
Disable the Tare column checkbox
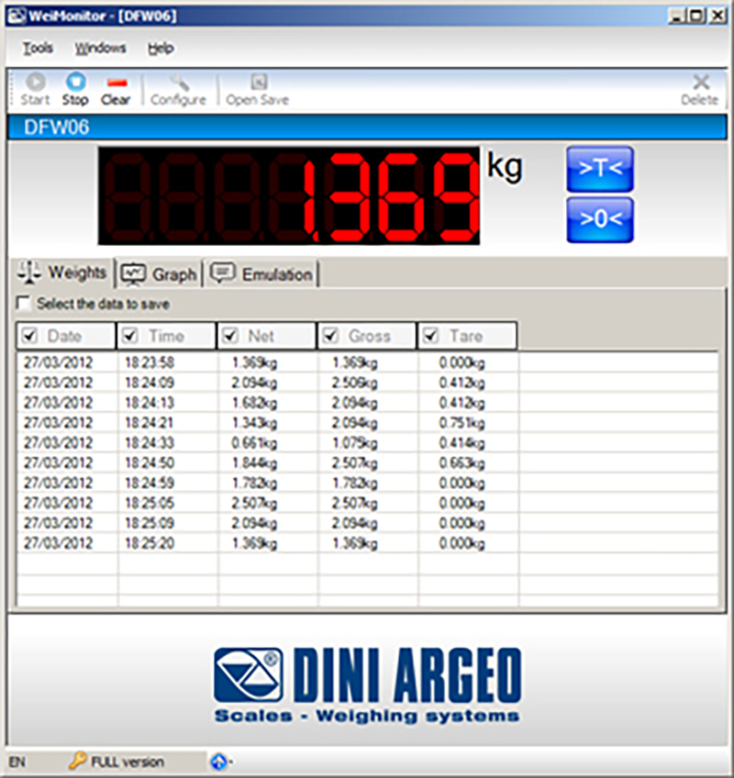point(430,337)
